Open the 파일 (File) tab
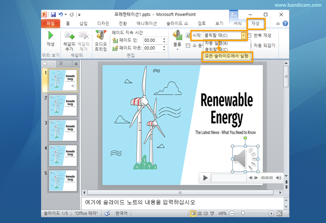This screenshot has width=326, height=223. [x=50, y=23]
